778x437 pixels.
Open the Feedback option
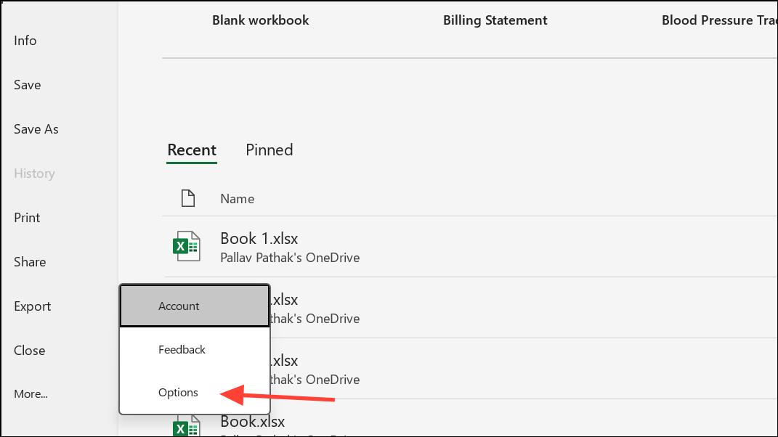click(x=182, y=349)
